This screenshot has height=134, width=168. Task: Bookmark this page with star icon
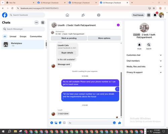(154, 8)
